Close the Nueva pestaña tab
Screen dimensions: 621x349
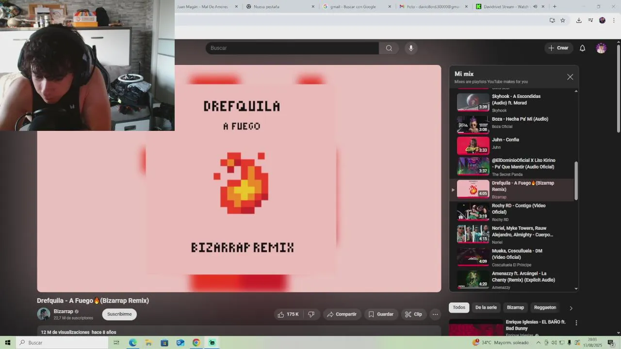tap(313, 7)
